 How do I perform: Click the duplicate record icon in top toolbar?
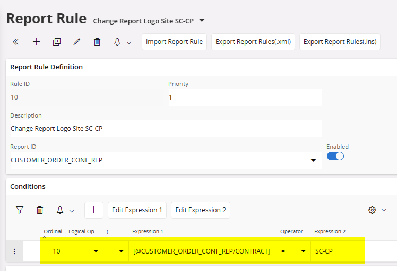click(x=57, y=42)
